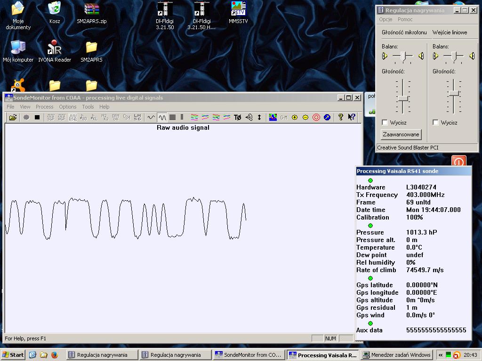Select the RS41 sonde decoder icon

coord(72,117)
